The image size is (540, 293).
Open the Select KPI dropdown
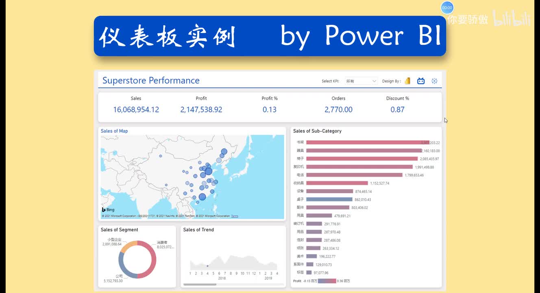click(x=361, y=81)
